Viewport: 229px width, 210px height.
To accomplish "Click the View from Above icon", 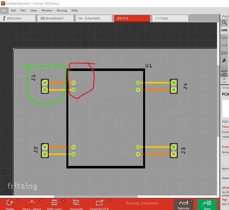I will click(32, 202).
